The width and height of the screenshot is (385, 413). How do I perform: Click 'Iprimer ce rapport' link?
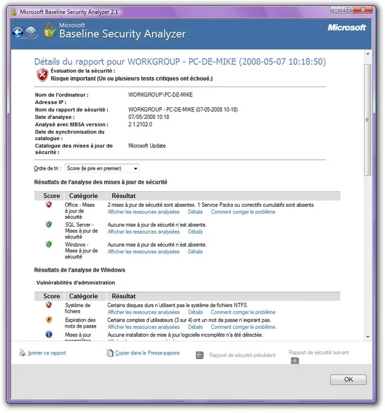click(x=47, y=353)
